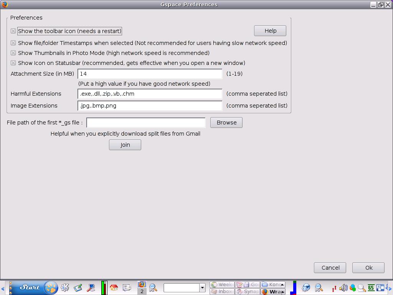Screen dimensions: 393x295
Task: Switch to the Inbox taskbar window
Action: [222, 292]
